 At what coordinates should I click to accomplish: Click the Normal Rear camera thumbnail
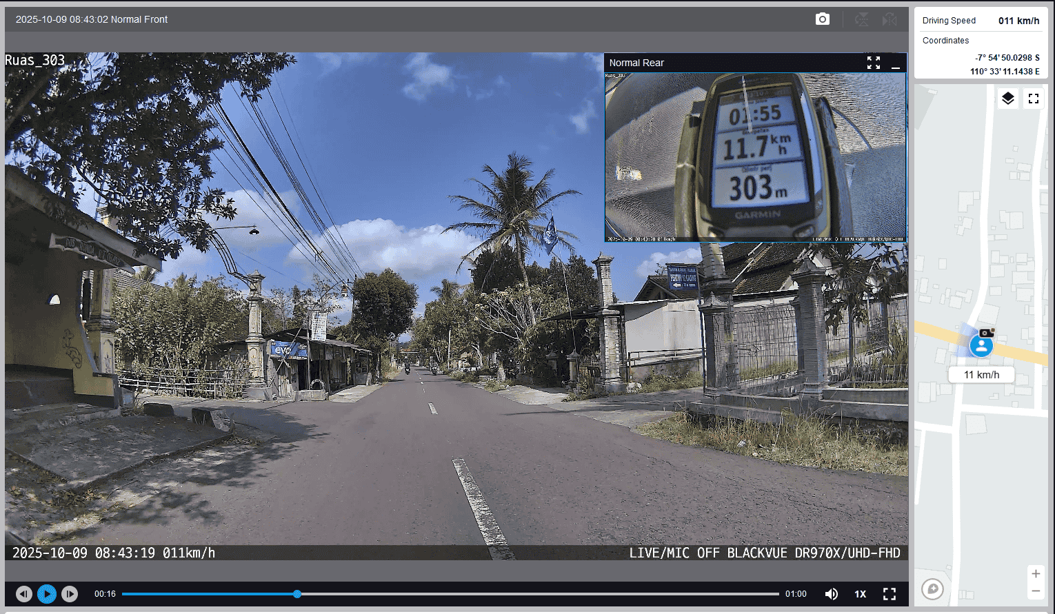[x=755, y=156]
